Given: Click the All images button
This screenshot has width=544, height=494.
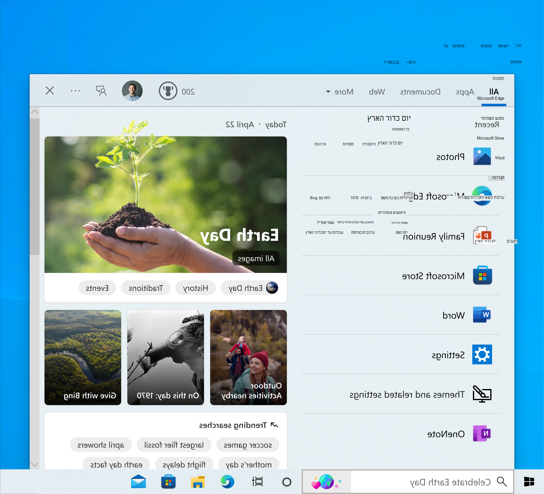Looking at the screenshot, I should coord(256,258).
